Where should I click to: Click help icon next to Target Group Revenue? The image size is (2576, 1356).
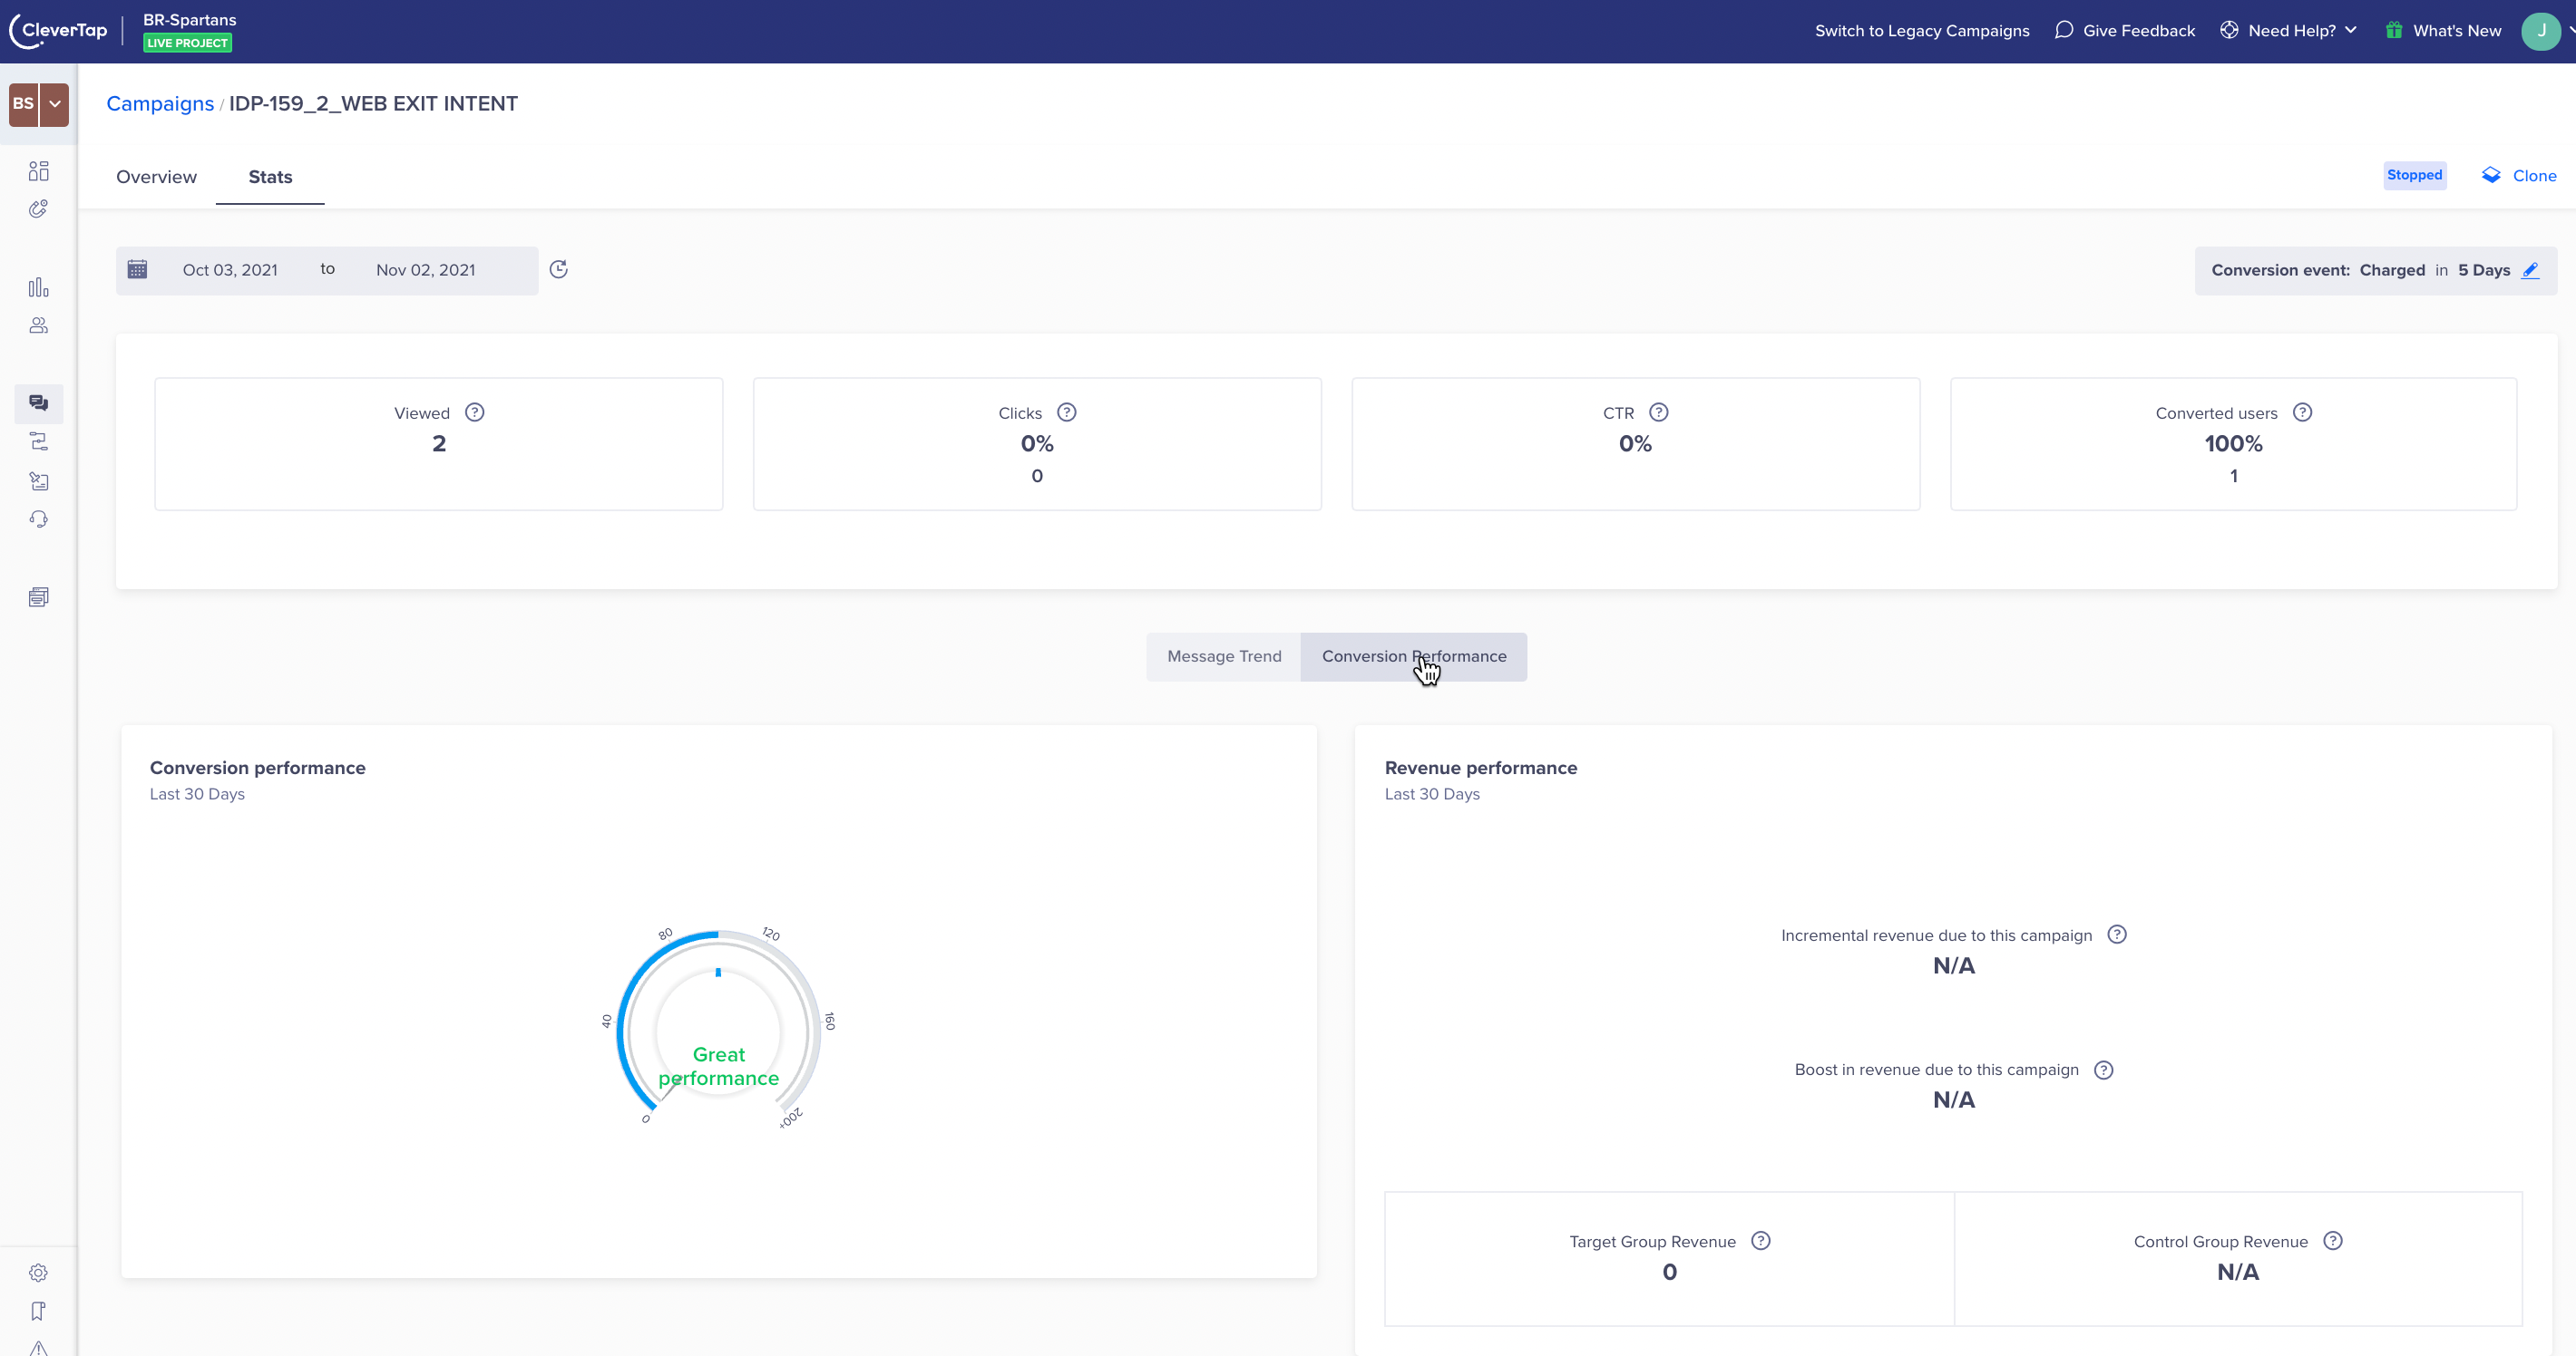(1761, 1240)
